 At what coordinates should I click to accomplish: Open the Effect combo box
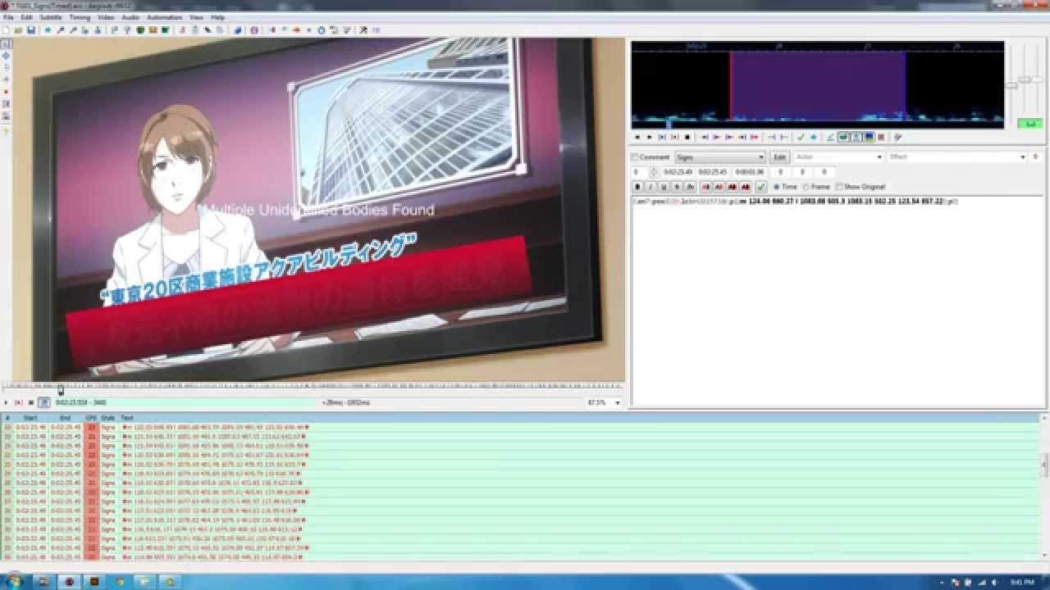point(957,157)
